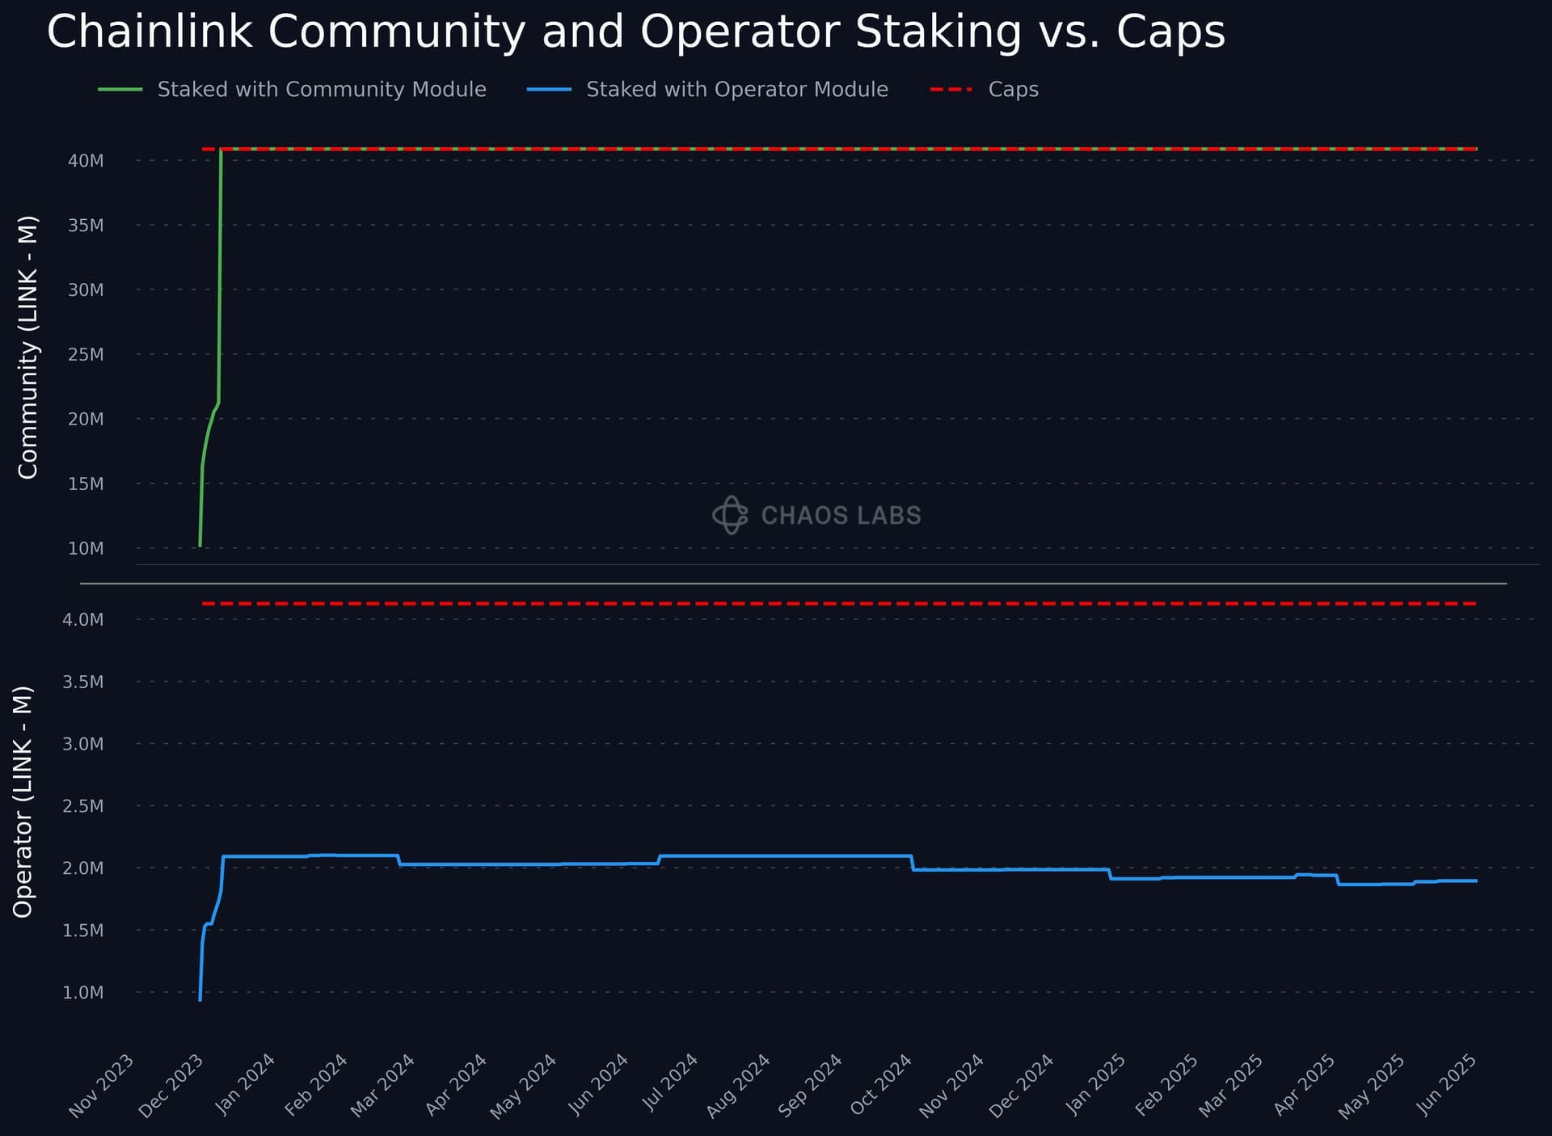Click the Apr 2025 x-axis label
Viewport: 1552px width, 1136px height.
click(x=1304, y=1086)
